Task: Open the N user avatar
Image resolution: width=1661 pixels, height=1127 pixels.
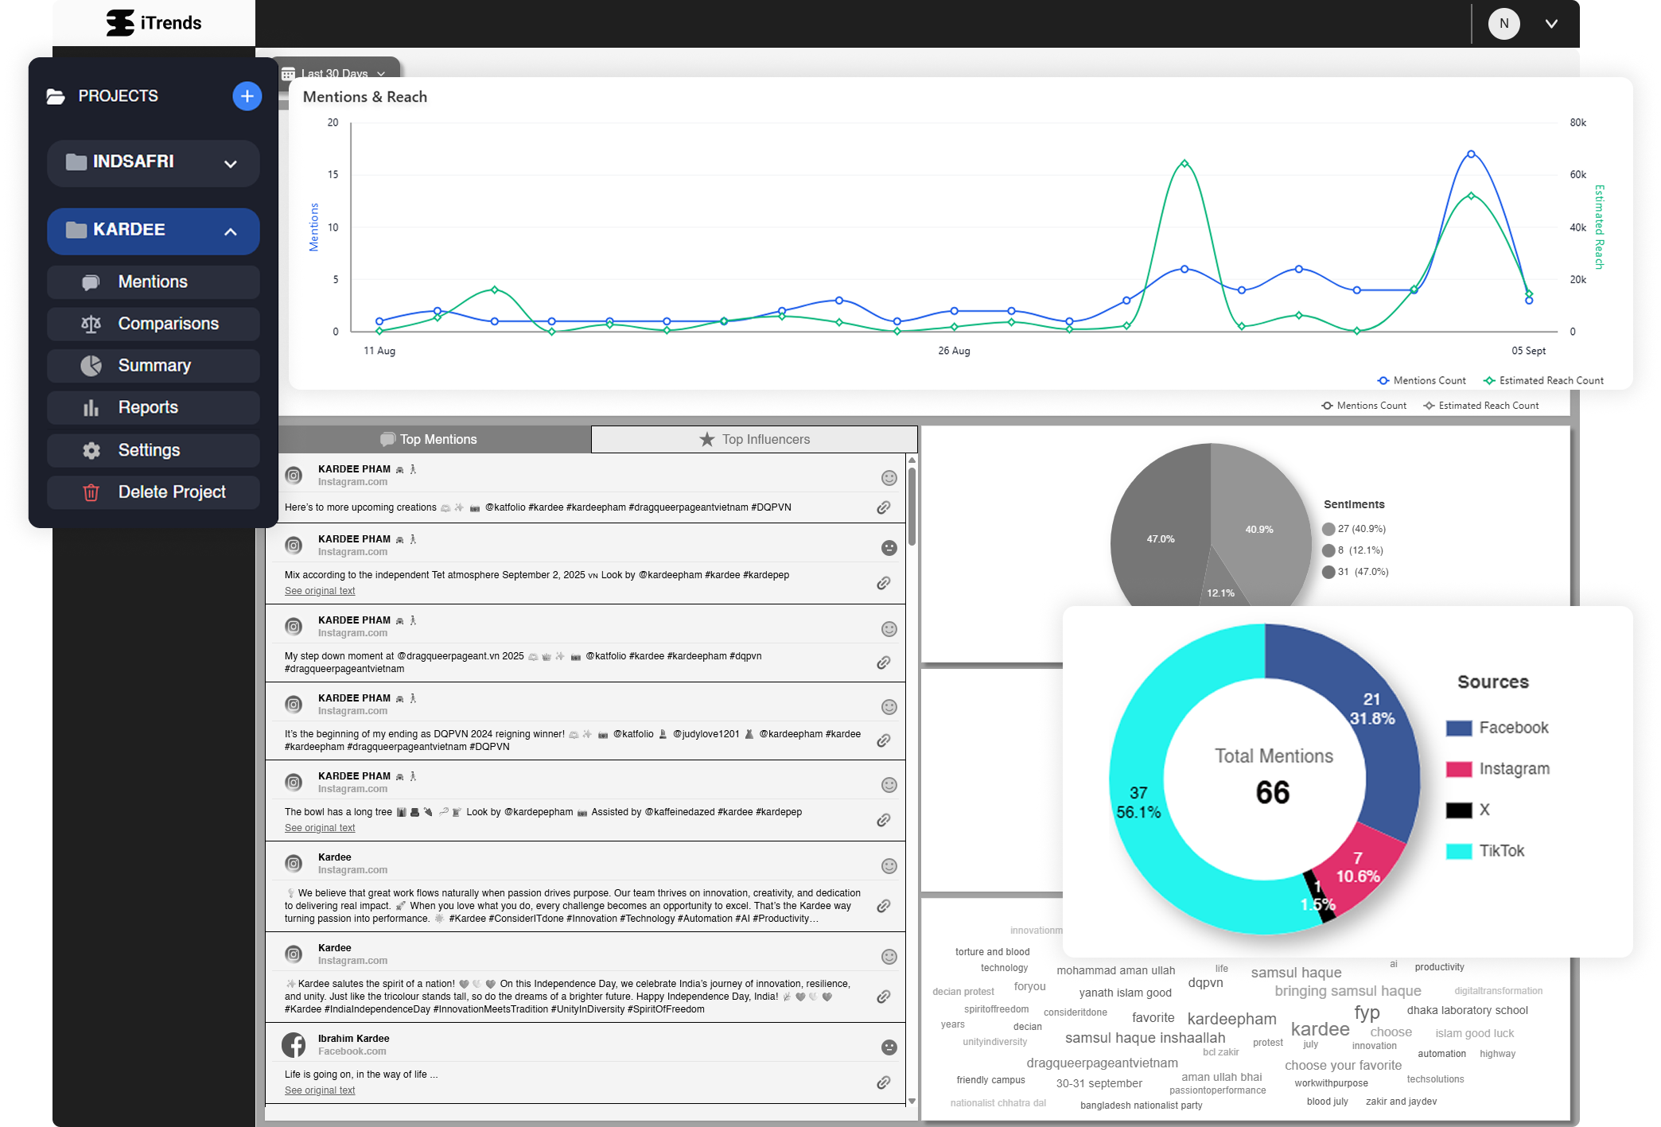Action: [1503, 24]
